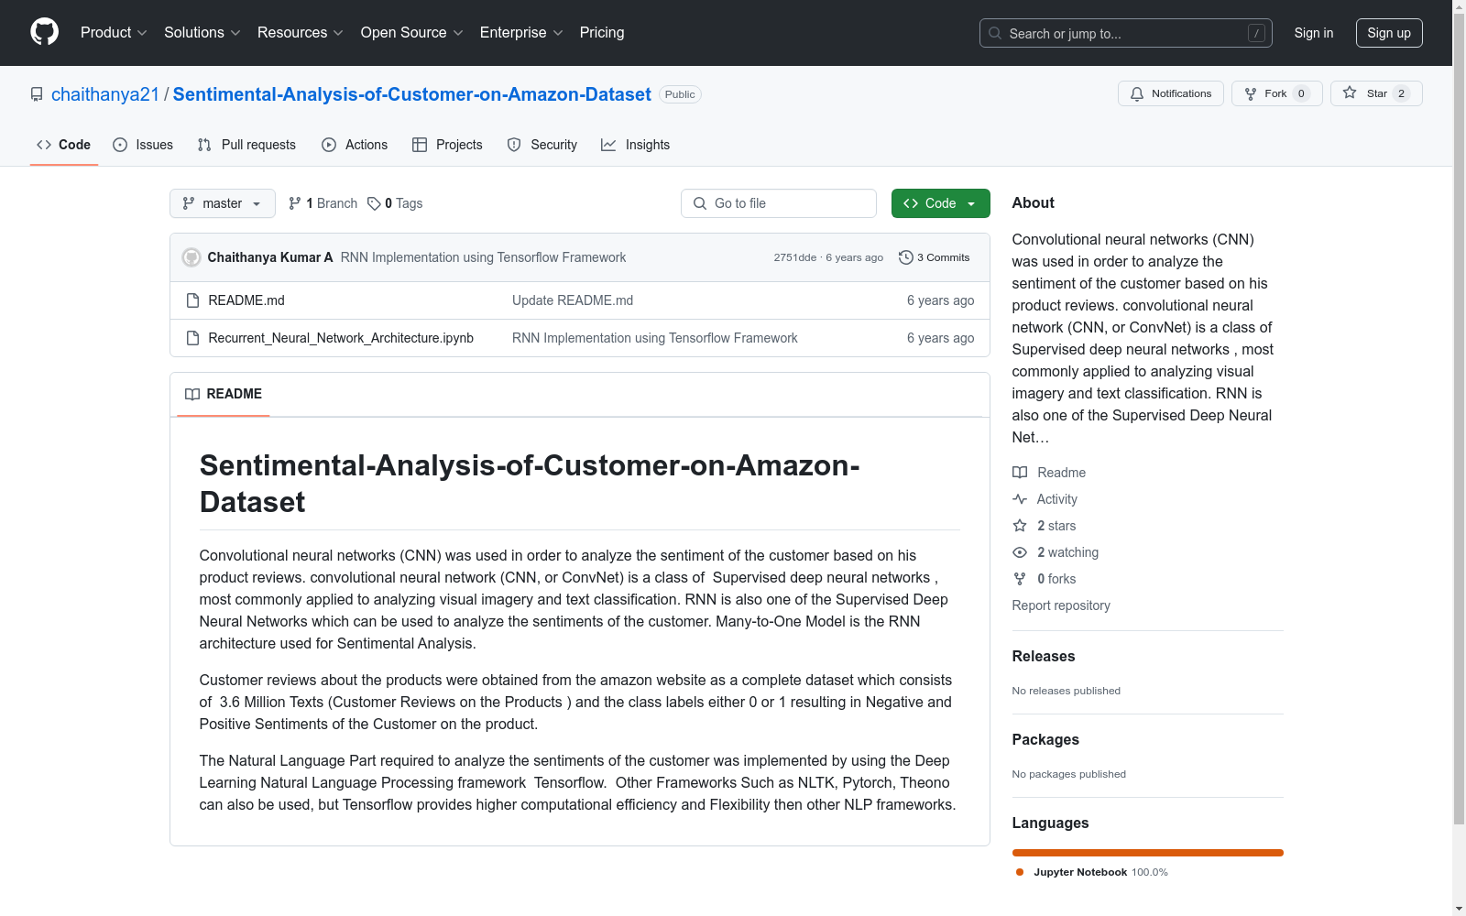The image size is (1466, 916).
Task: Click the orange Jupyter Notebook language bar
Action: (x=1147, y=852)
